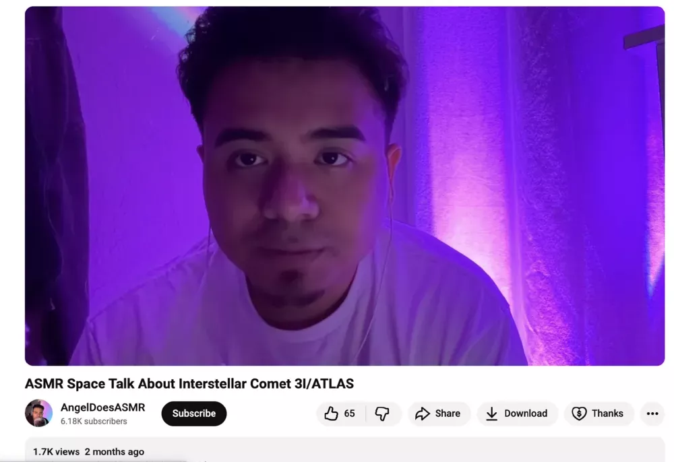674x462 pixels.
Task: Like the video with thumbs-up icon
Action: (331, 414)
